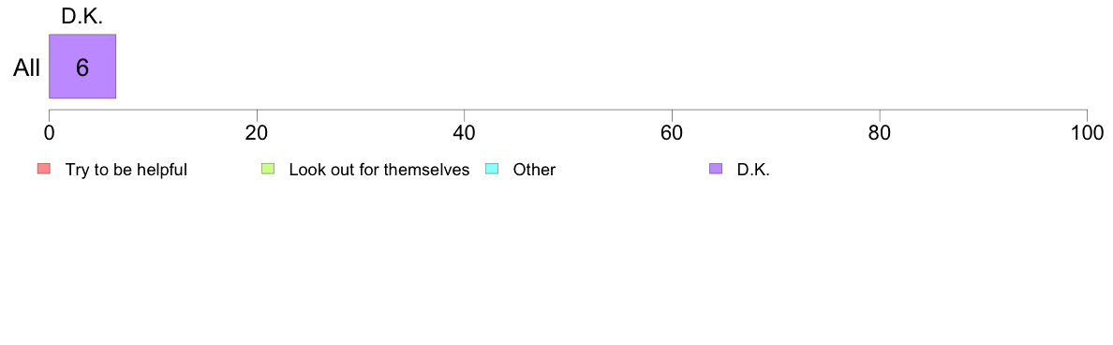Image resolution: width=1113 pixels, height=345 pixels.
Task: Click the axis tick label 20
Action: (x=257, y=133)
